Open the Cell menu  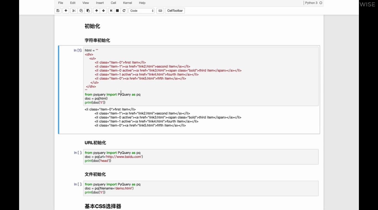click(113, 3)
